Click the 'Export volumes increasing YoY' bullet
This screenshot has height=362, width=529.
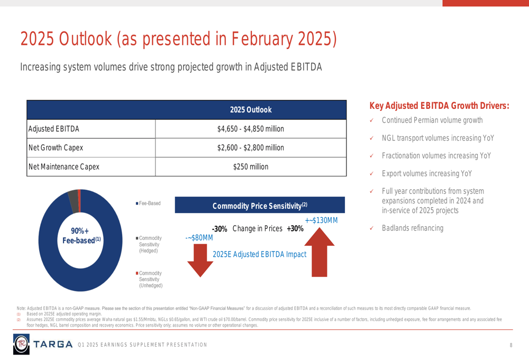coord(427,173)
